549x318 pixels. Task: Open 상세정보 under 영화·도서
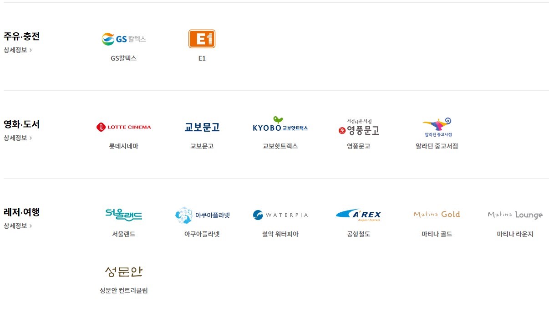18,138
